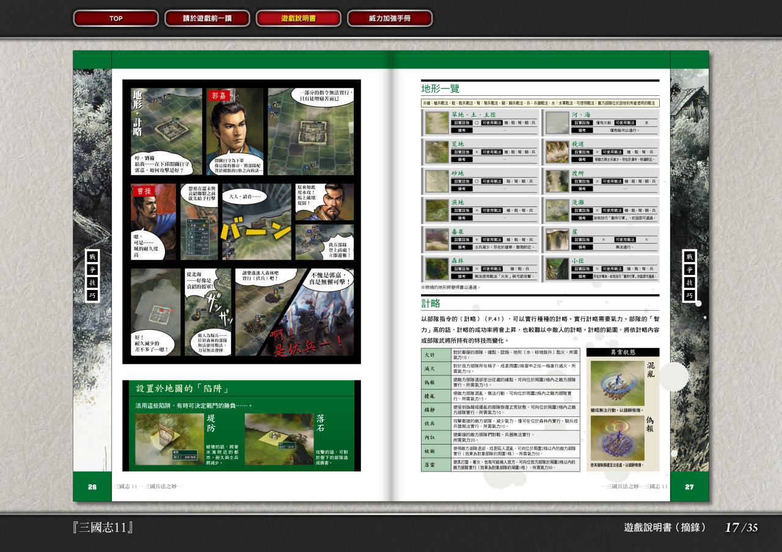
Task: Click left page footer 三國志11 三國兵法之妙
Action: point(148,487)
